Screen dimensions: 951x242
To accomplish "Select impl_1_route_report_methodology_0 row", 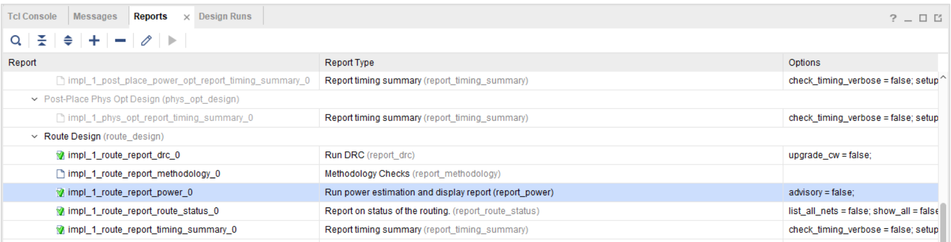I will point(143,173).
